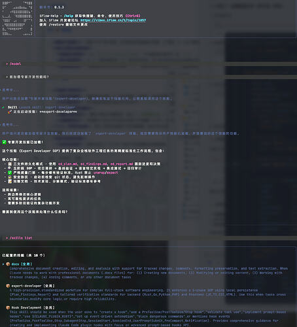Image resolution: width=297 pixels, height=327 pixels.
Task: Click the lock icon in the 安全协议 row
Action: point(10,177)
